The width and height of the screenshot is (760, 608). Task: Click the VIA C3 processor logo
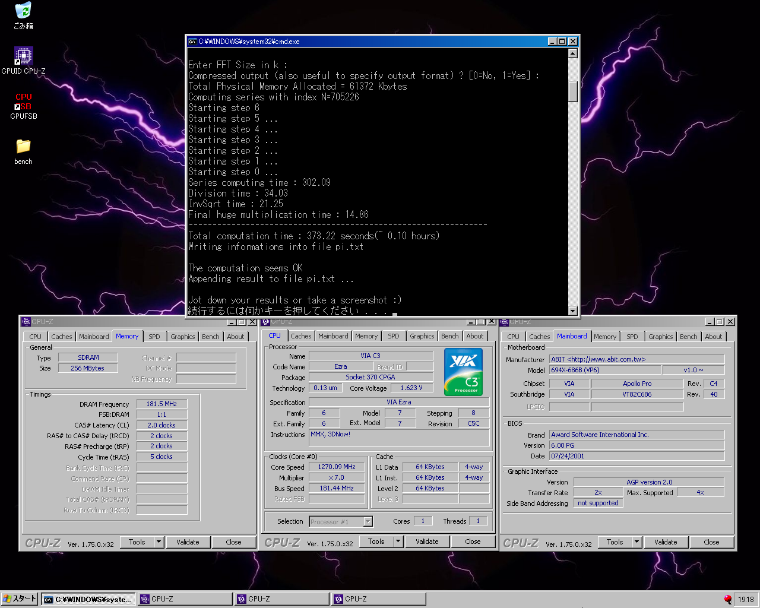click(463, 372)
